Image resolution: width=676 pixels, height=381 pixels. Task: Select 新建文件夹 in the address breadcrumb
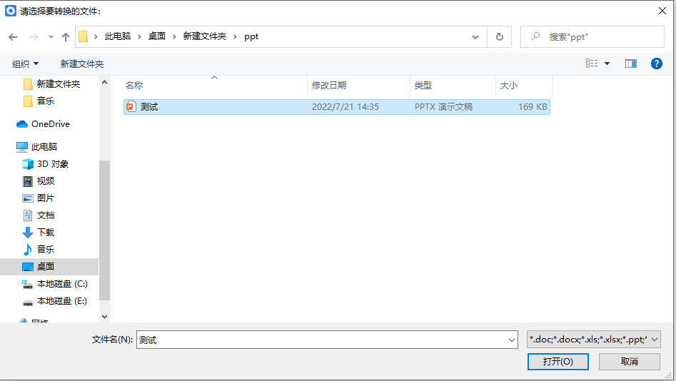tap(205, 36)
